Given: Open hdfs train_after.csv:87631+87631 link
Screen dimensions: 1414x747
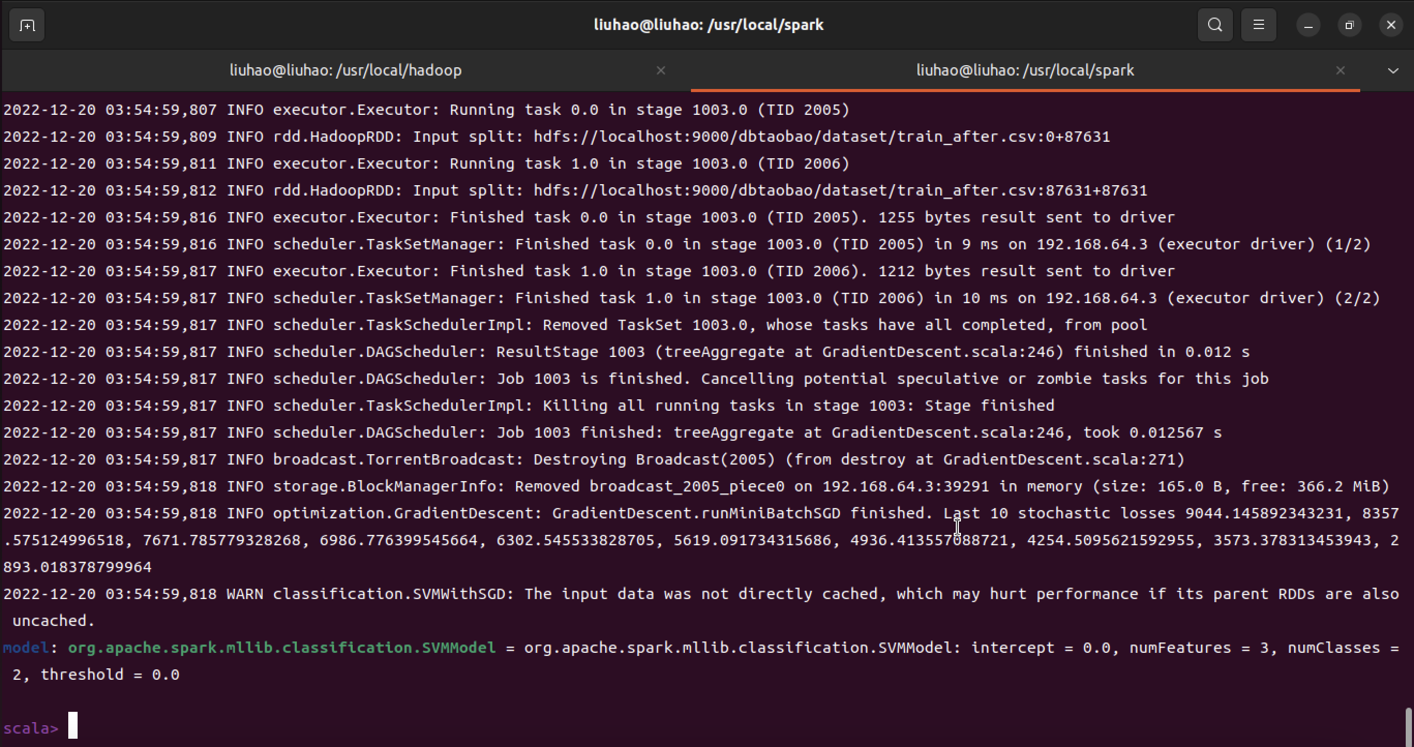Looking at the screenshot, I should pos(840,190).
